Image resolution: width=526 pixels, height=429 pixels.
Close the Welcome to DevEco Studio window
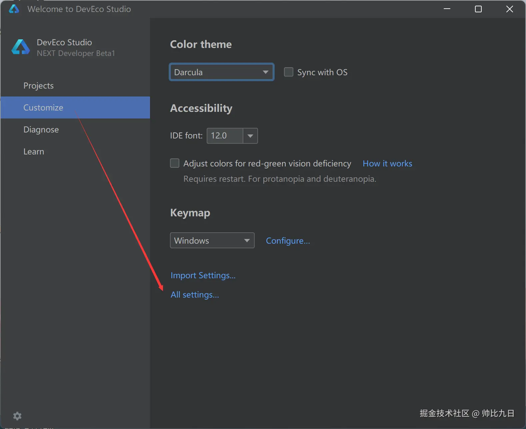click(x=509, y=9)
